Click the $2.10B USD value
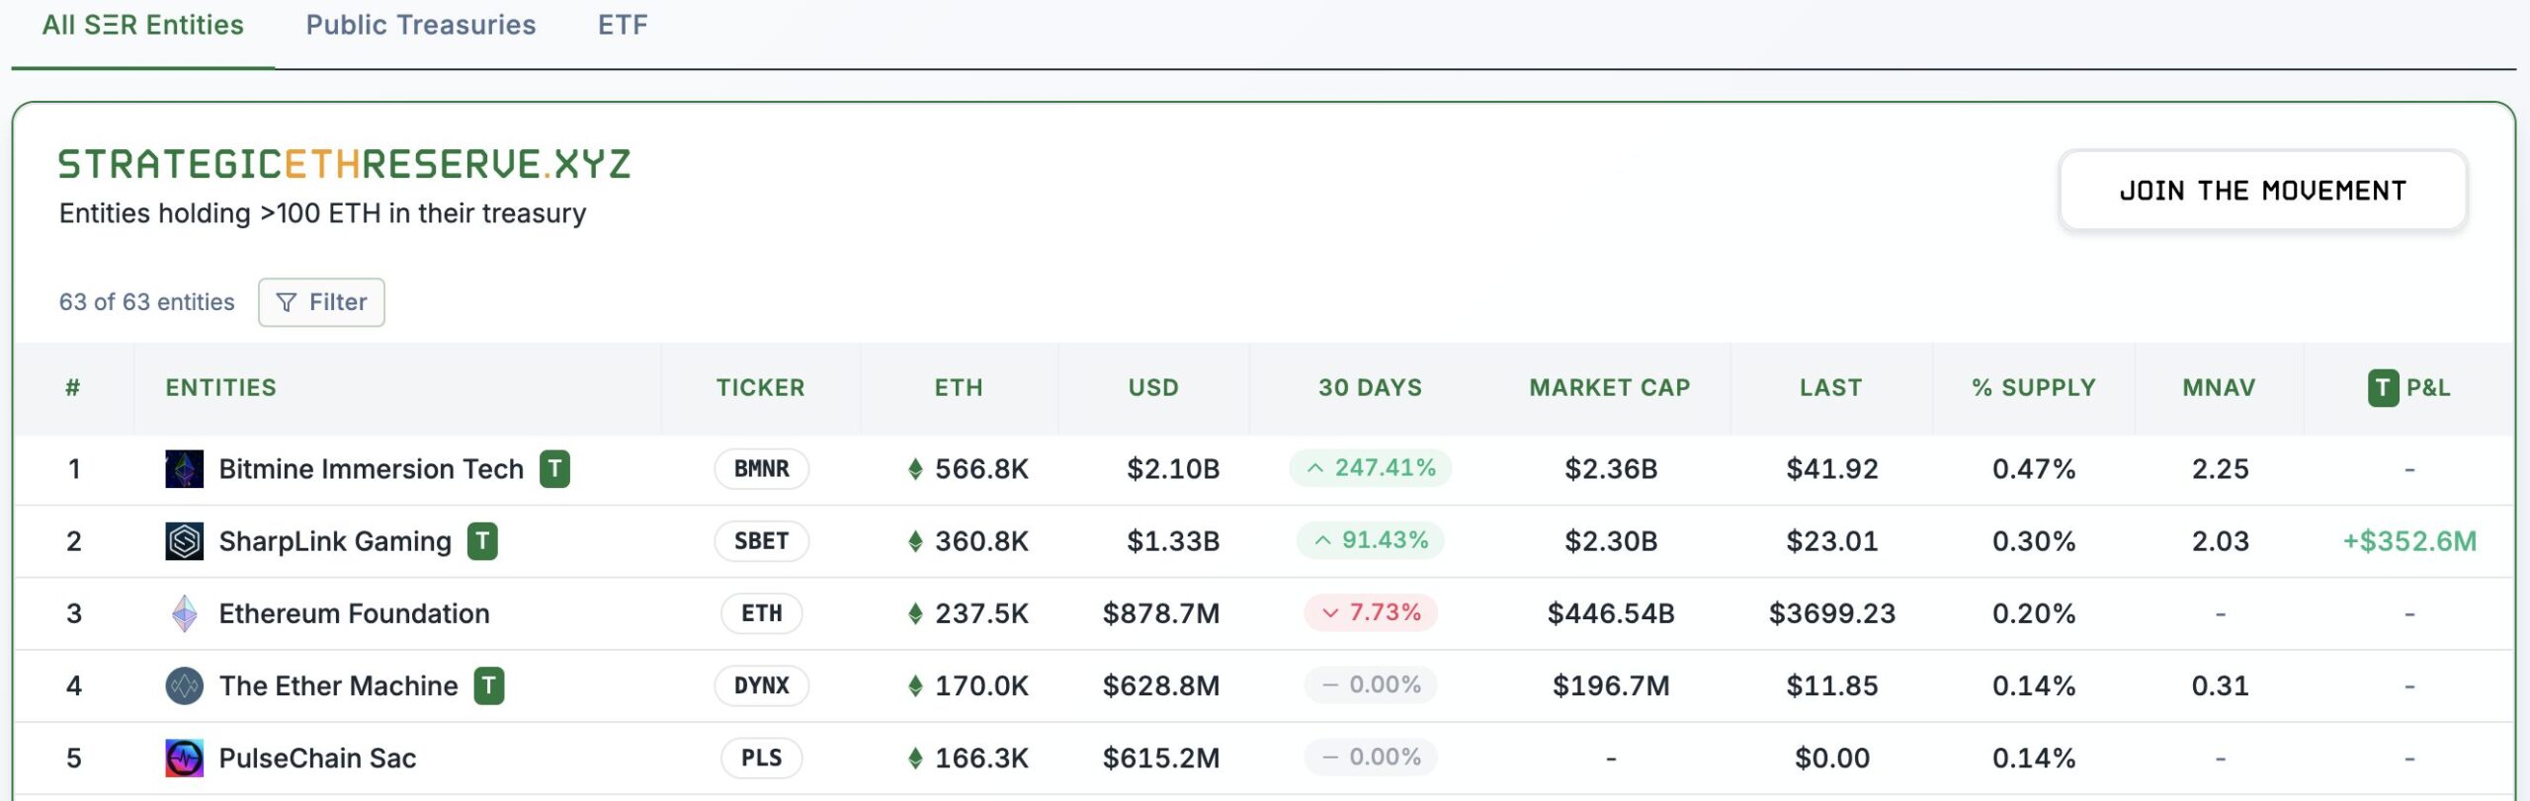 click(x=1173, y=469)
